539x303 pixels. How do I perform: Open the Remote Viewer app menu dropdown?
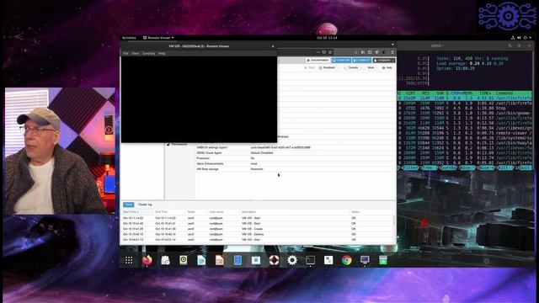pyautogui.click(x=158, y=38)
